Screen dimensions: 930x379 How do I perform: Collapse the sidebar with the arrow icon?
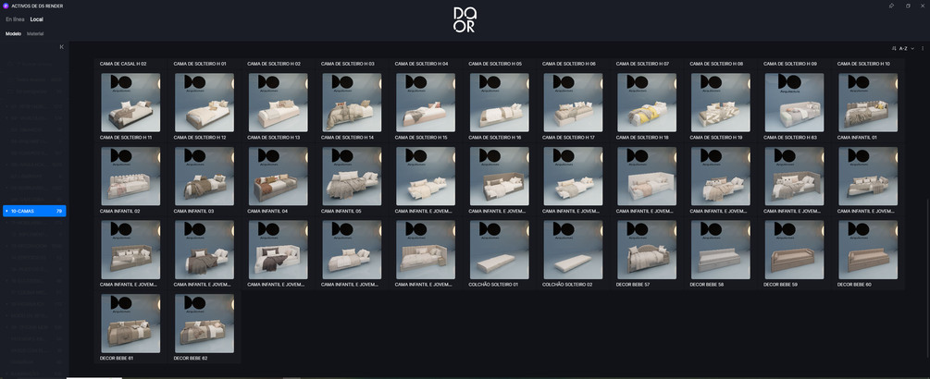62,47
